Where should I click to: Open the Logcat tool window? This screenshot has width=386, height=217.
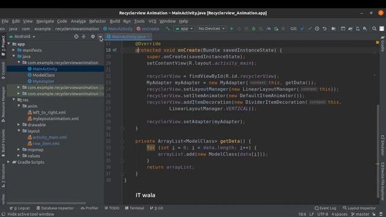[20, 208]
